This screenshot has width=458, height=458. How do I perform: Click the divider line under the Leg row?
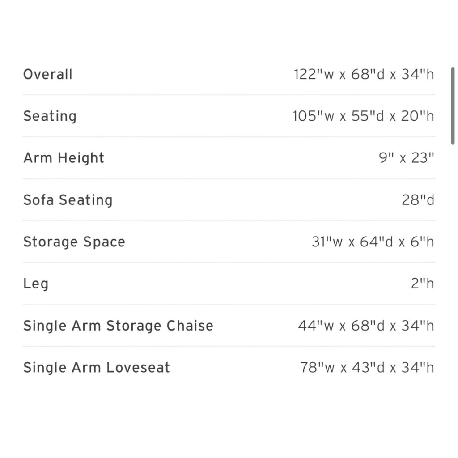coord(229,304)
